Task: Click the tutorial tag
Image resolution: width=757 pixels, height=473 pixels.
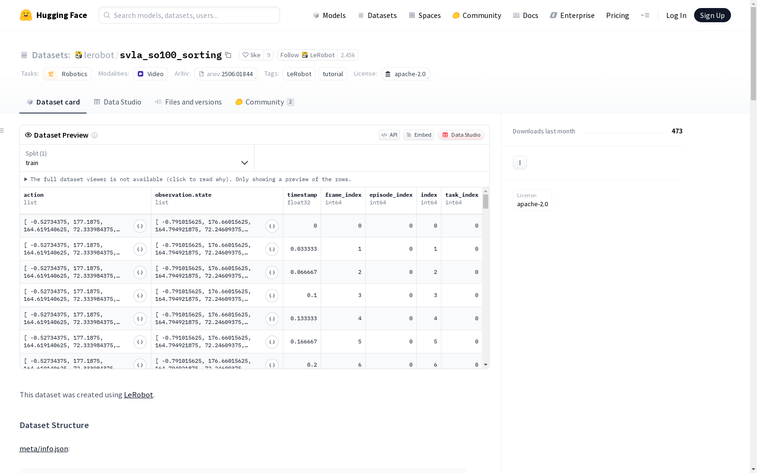Action: (x=333, y=74)
